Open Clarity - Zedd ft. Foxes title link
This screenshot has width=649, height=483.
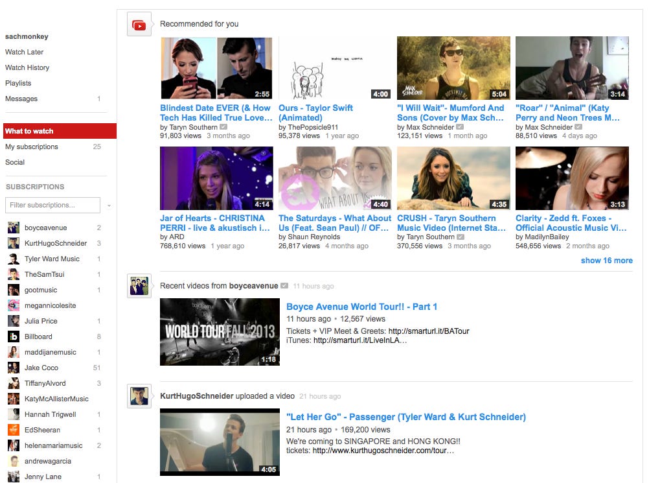pyautogui.click(x=571, y=223)
